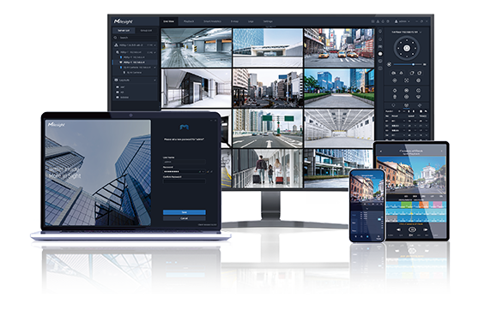
Task: Click the PTZ joystick center button
Action: coord(407,48)
